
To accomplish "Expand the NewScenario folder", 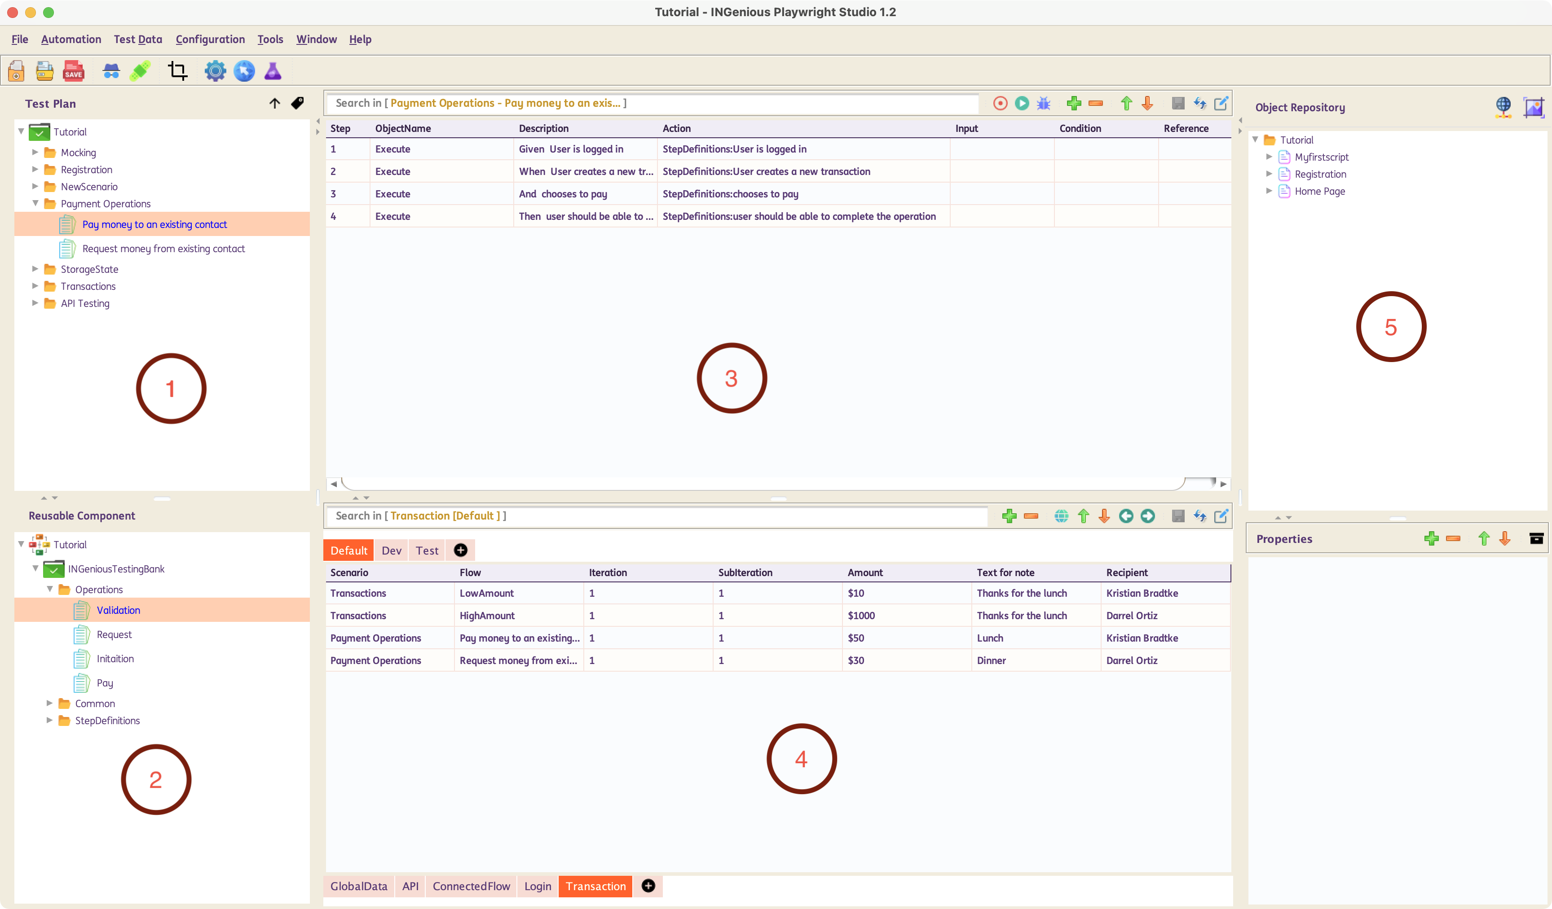I will pos(35,187).
